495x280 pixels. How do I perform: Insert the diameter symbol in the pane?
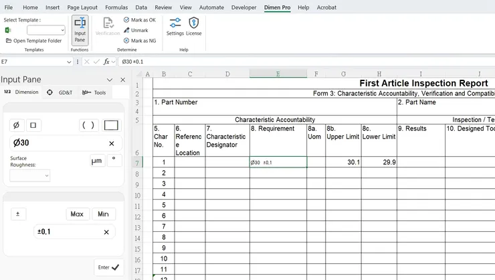coord(17,125)
